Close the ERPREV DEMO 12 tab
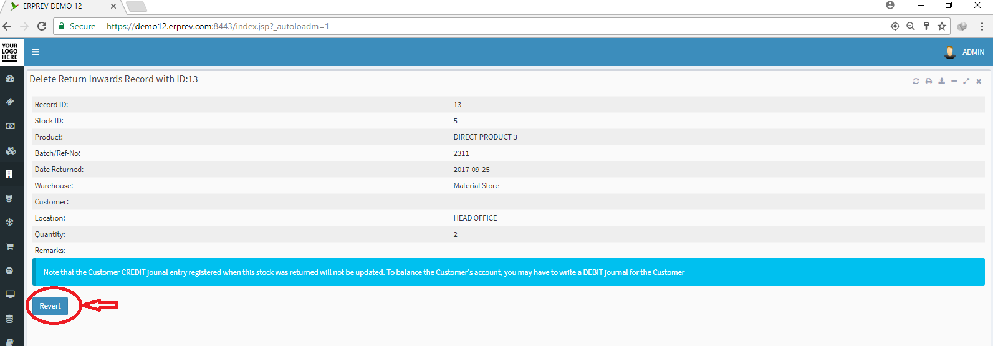This screenshot has height=346, width=993. tap(113, 6)
